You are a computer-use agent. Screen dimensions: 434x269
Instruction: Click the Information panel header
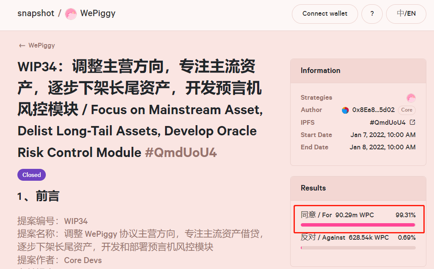[358, 71]
